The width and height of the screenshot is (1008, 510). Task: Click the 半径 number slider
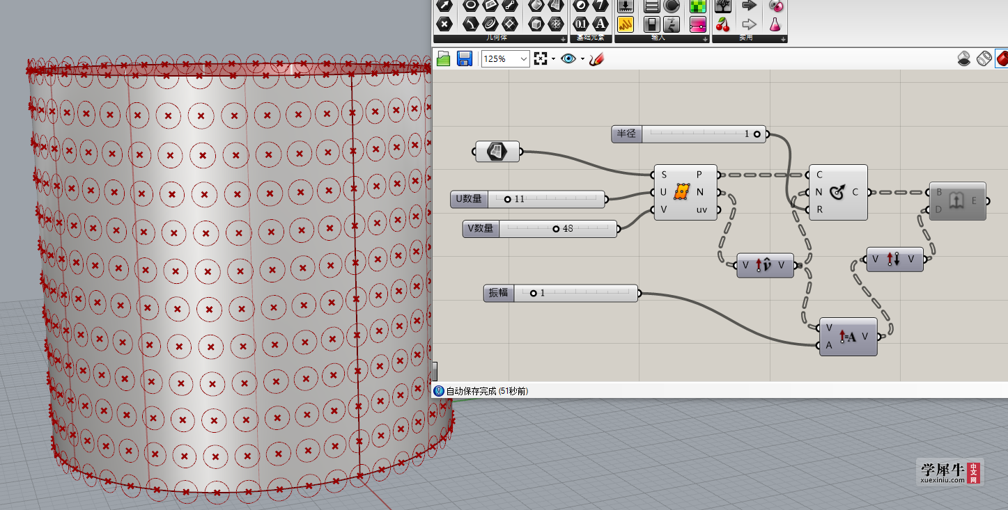coord(688,134)
